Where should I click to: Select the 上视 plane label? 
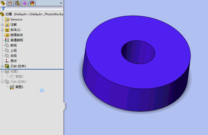click(x=14, y=50)
